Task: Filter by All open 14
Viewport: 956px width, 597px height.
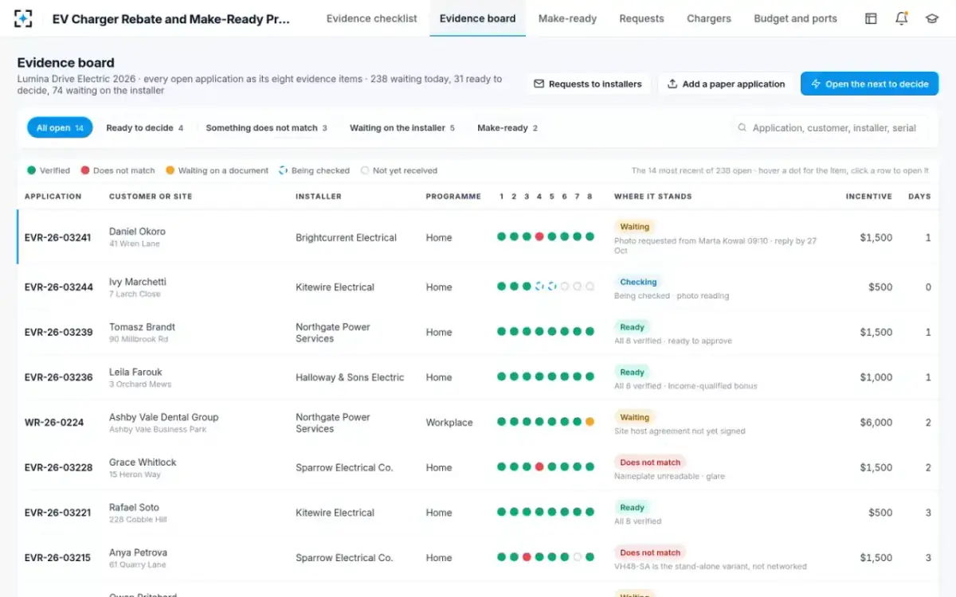Action: 60,127
